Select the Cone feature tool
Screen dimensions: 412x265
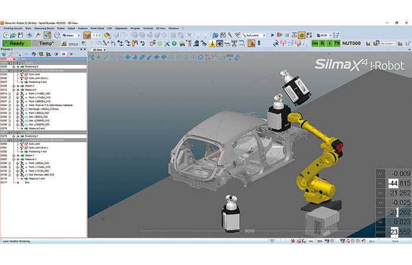coord(149,57)
